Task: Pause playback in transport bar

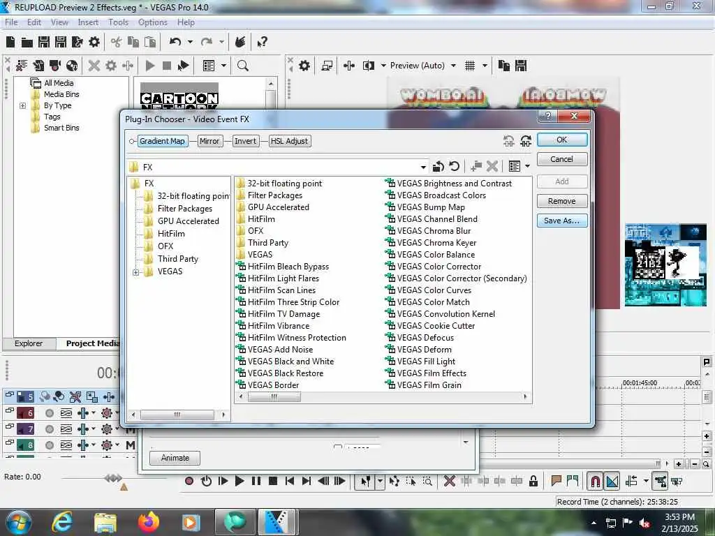Action: tap(256, 481)
